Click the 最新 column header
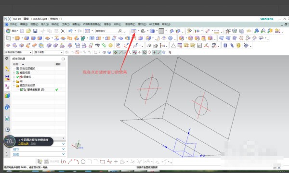The width and height of the screenshot is (289, 173). tap(60, 64)
